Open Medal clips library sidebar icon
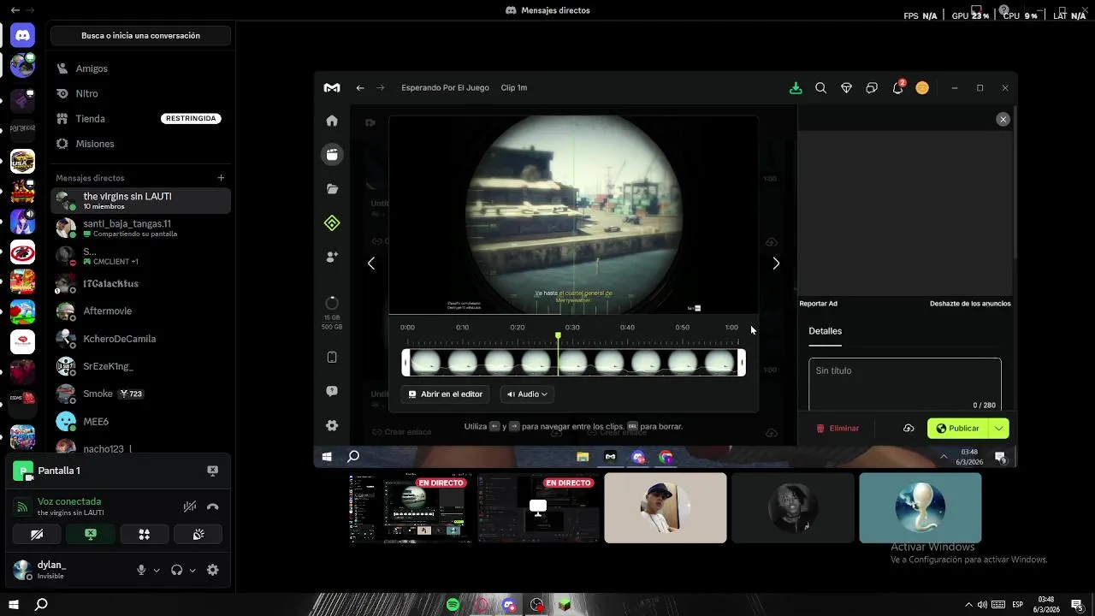The width and height of the screenshot is (1095, 616). click(332, 155)
